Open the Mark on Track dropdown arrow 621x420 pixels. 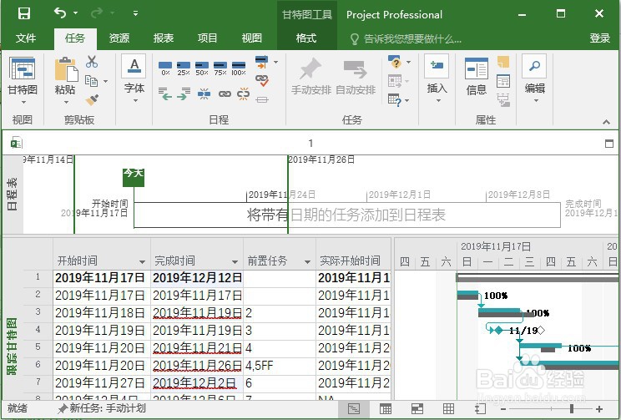coord(275,63)
